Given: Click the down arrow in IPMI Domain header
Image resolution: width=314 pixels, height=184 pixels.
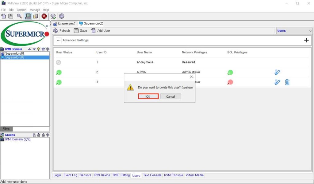Looking at the screenshot, I should coord(34,49).
